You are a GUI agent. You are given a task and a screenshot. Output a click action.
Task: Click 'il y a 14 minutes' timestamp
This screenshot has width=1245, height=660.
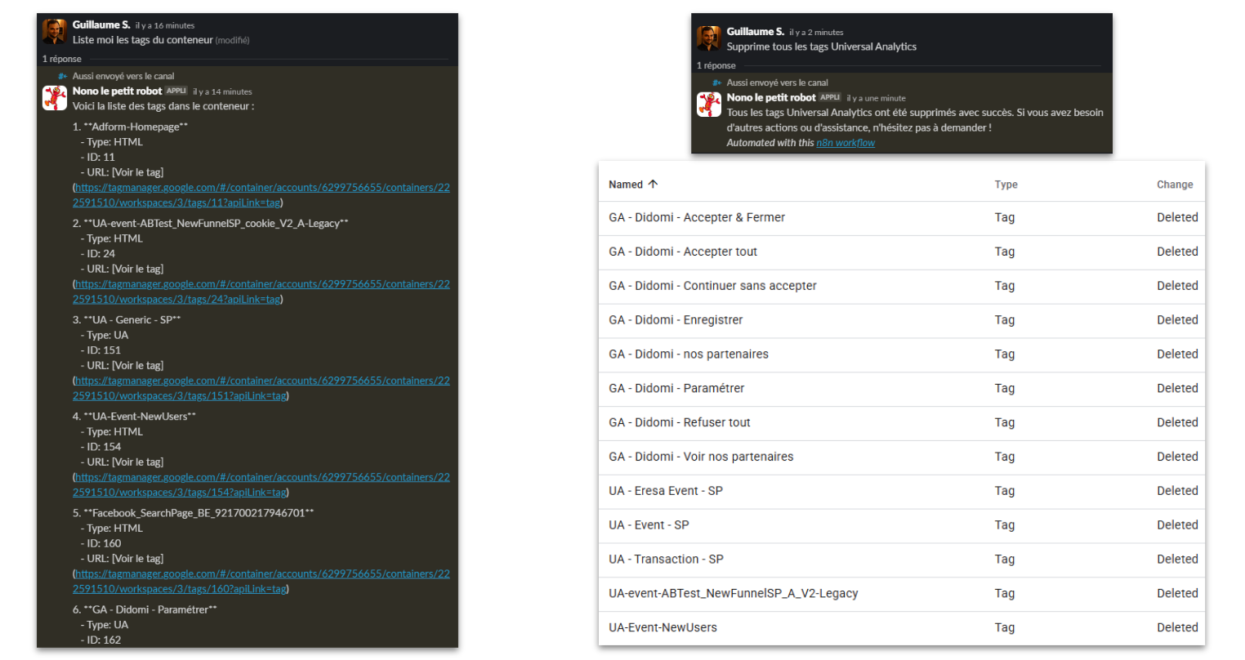pos(222,91)
